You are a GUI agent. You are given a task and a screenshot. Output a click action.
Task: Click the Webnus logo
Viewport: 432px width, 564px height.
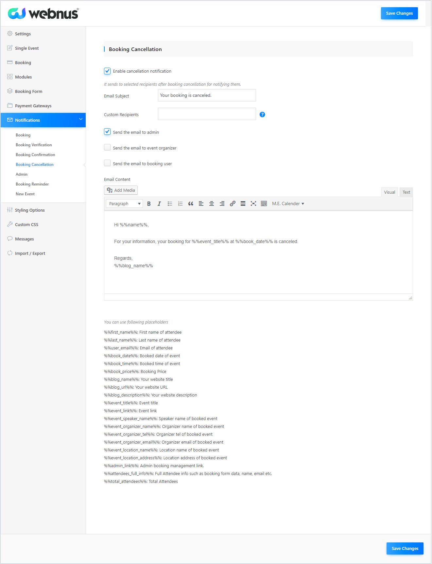pyautogui.click(x=43, y=13)
